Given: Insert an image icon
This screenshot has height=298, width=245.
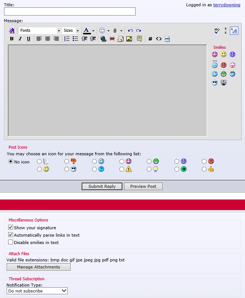Looking at the screenshot, I should click(x=129, y=39).
